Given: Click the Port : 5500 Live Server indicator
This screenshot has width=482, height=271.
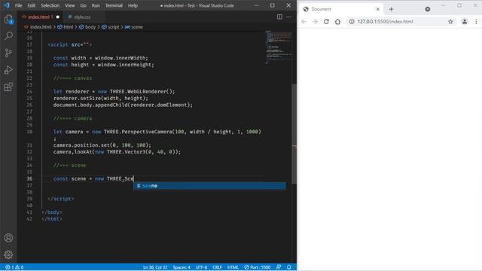Looking at the screenshot, I should pos(258,267).
